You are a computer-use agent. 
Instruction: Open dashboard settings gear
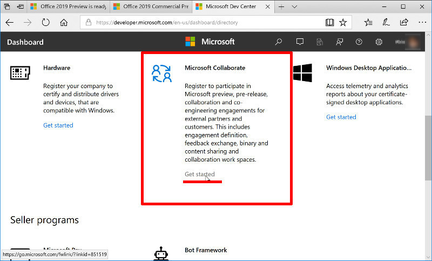379,42
